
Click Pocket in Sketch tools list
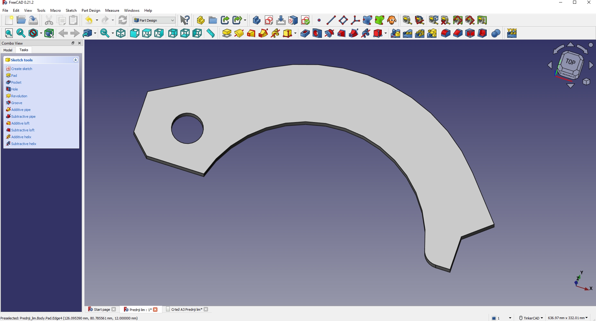(x=16, y=82)
